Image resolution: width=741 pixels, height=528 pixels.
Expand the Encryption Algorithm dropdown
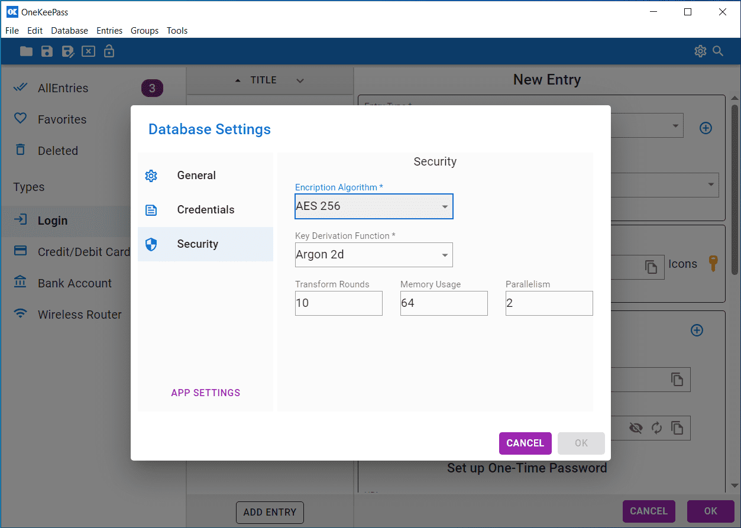pyautogui.click(x=445, y=207)
